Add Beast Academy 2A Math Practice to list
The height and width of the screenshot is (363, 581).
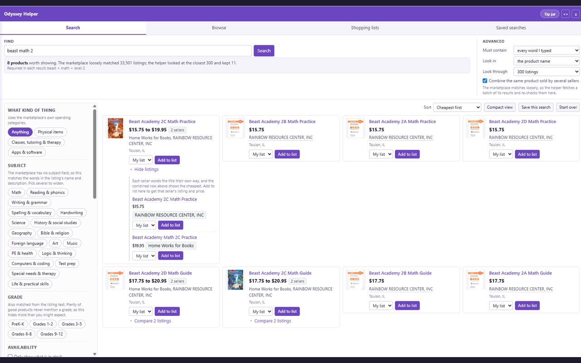407,154
